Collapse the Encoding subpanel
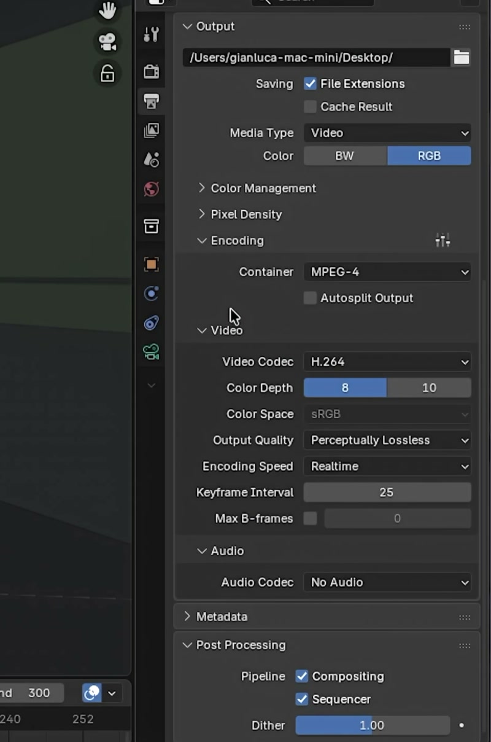 (201, 240)
